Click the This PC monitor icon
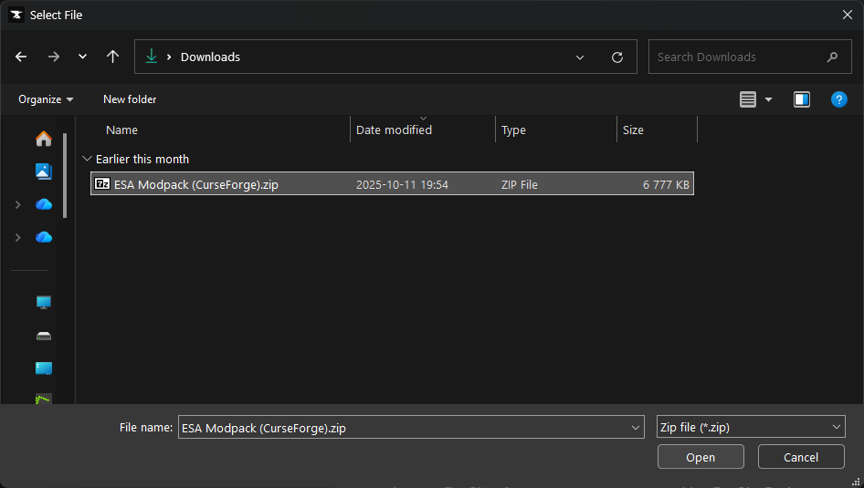 click(x=43, y=302)
